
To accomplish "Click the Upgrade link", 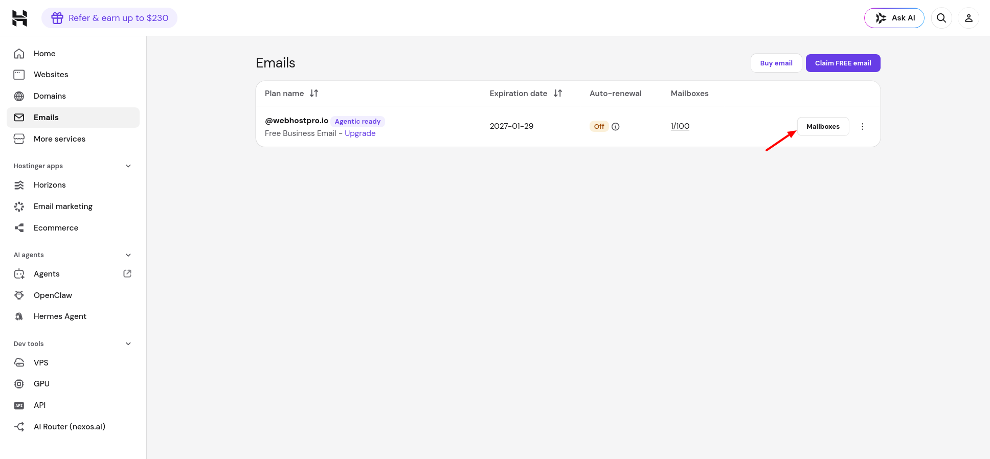I will pos(360,133).
